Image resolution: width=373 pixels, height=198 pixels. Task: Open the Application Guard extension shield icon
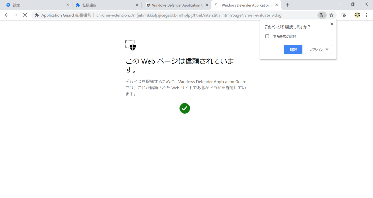344,15
